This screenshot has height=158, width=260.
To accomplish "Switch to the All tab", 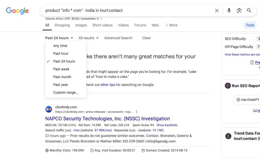I will click(47, 25).
